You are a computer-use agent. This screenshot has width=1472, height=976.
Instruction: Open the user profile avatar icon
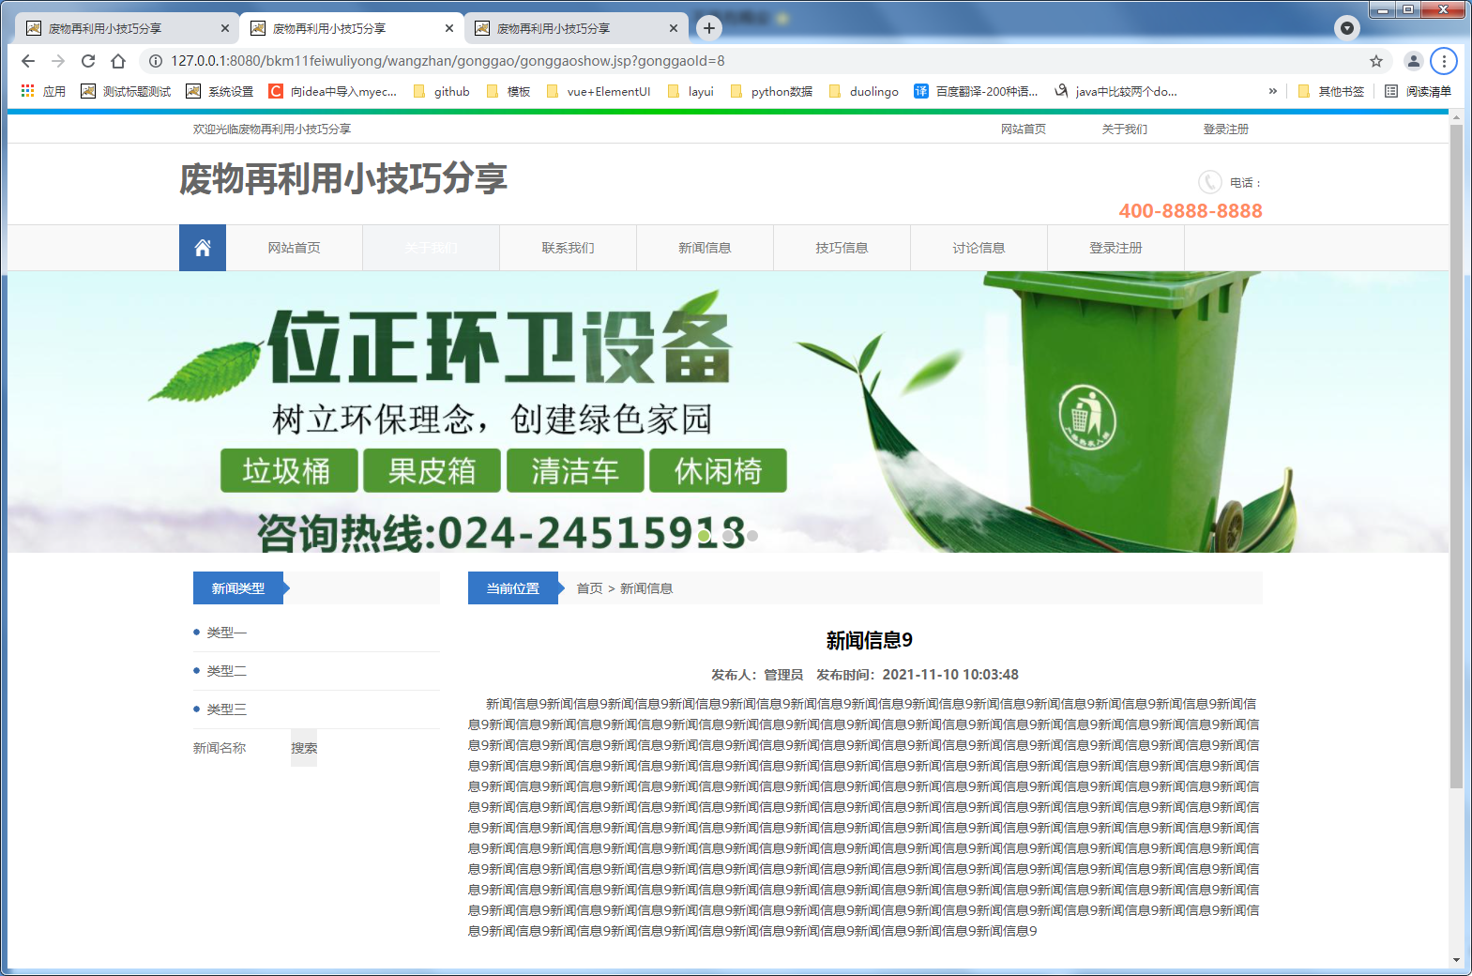tap(1414, 61)
